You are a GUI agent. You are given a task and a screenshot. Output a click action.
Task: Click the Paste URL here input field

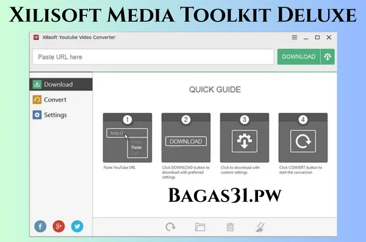pos(153,57)
